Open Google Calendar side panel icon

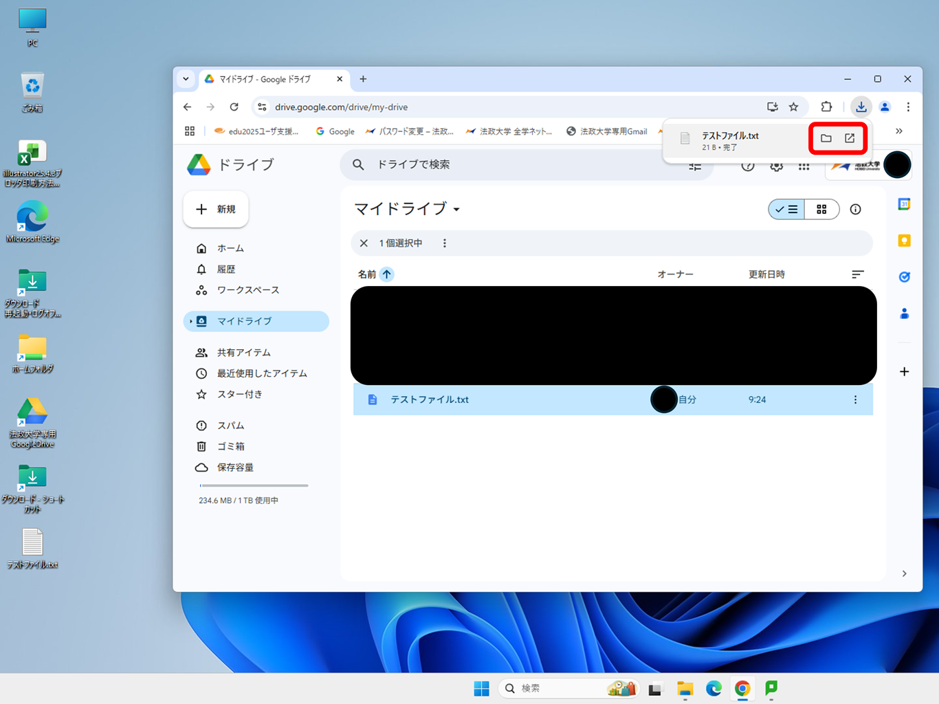click(x=904, y=204)
